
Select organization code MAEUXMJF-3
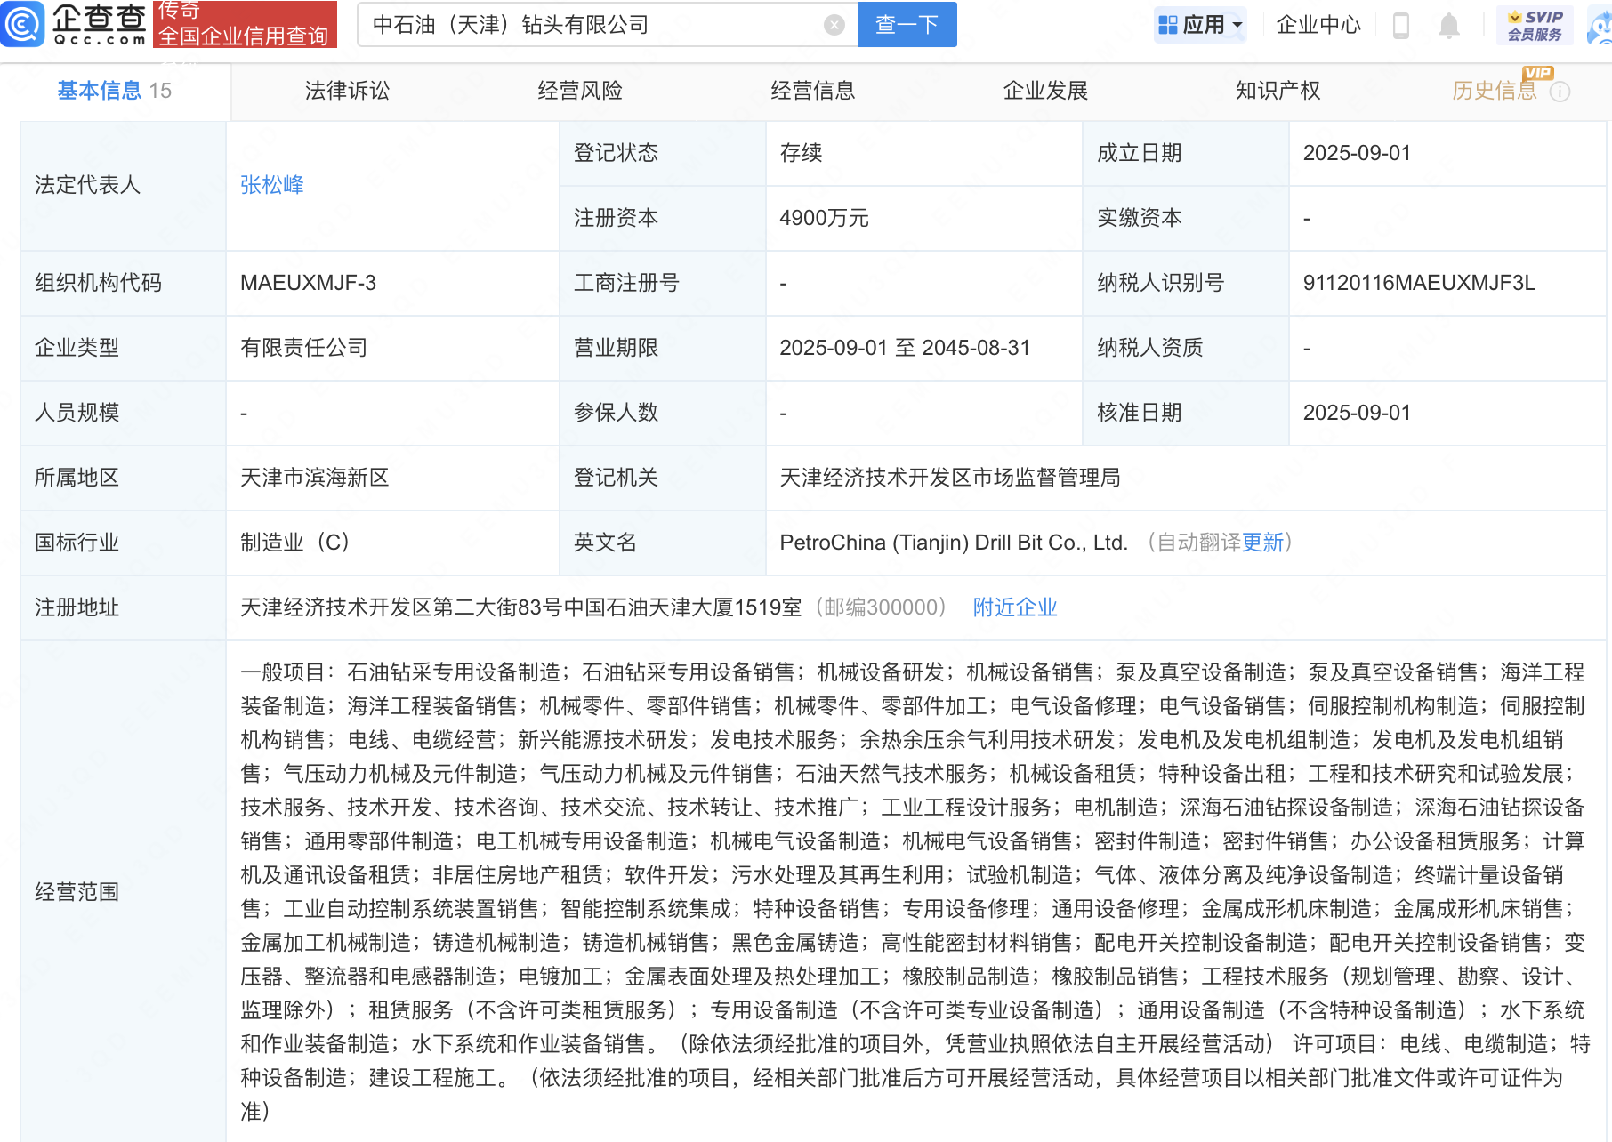(308, 283)
